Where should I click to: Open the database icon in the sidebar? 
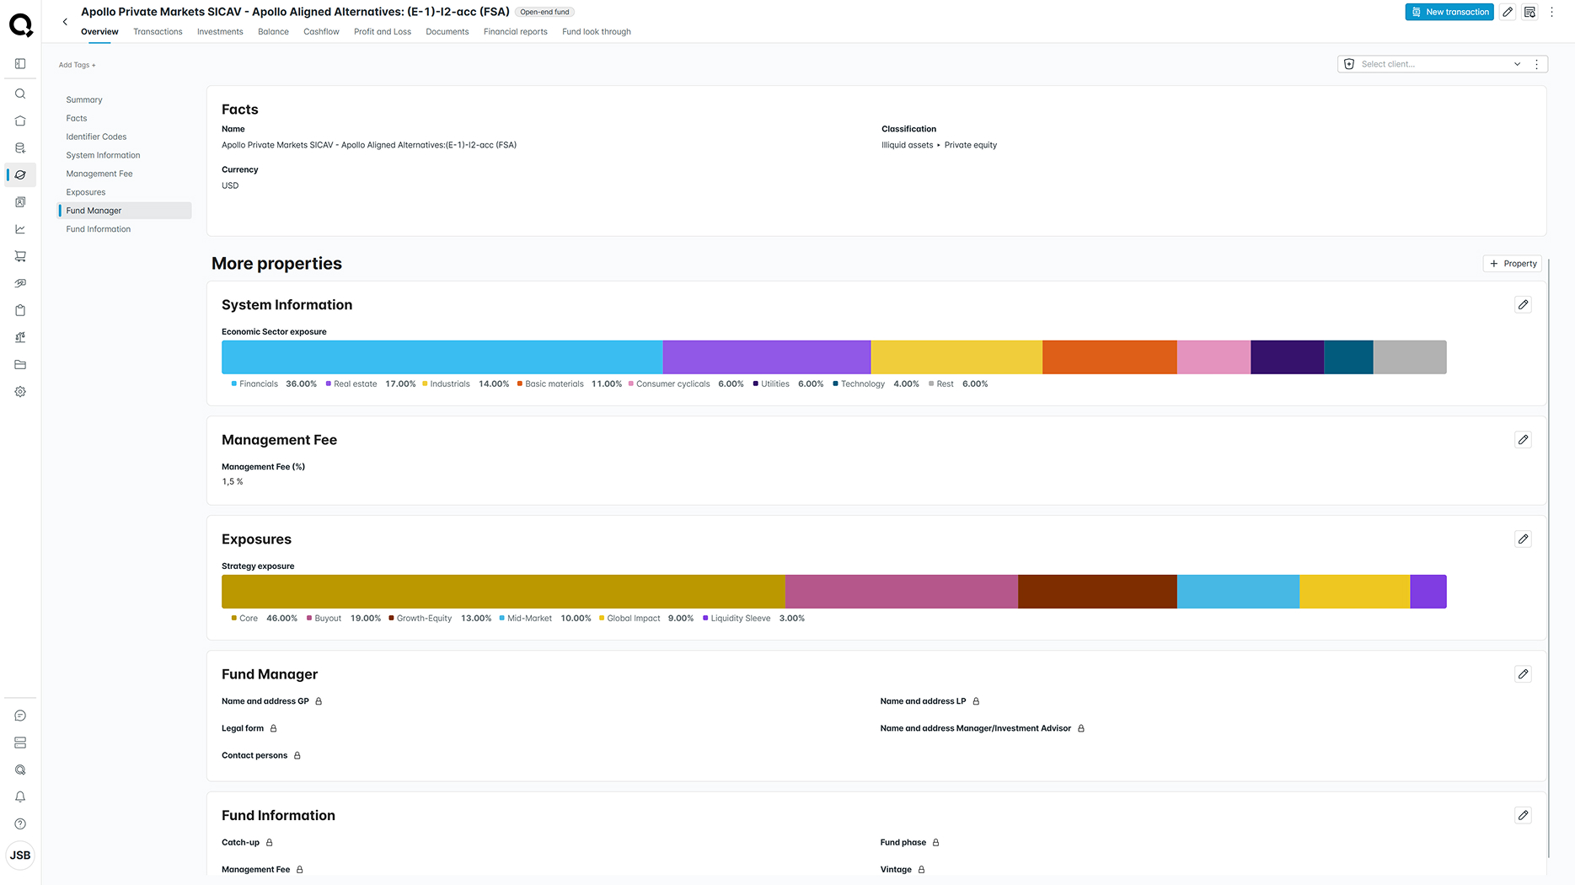coord(20,147)
